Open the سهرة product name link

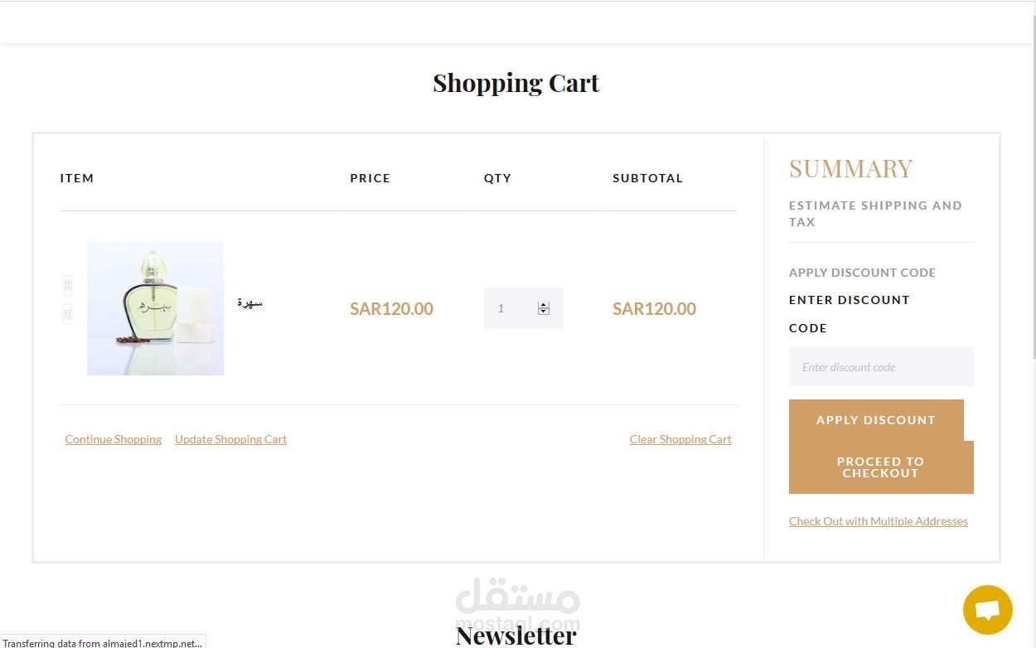click(x=249, y=302)
